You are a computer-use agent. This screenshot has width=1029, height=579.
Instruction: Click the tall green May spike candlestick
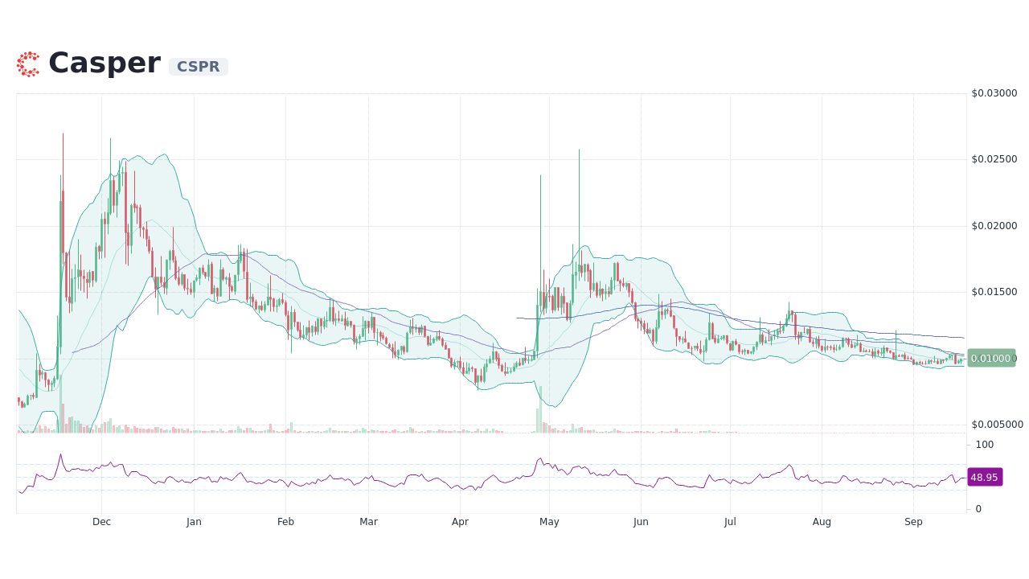pos(578,201)
